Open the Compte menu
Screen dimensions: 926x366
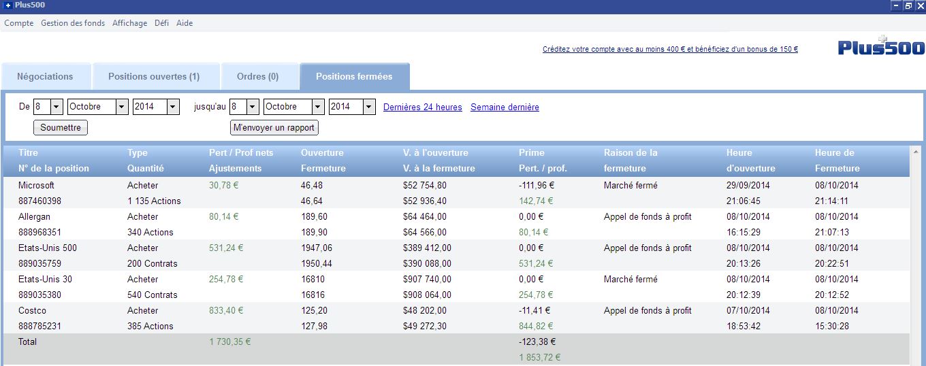pyautogui.click(x=18, y=23)
